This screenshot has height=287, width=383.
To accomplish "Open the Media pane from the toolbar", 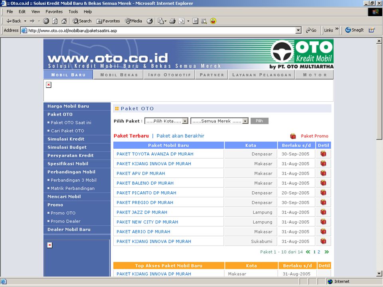I will (133, 21).
